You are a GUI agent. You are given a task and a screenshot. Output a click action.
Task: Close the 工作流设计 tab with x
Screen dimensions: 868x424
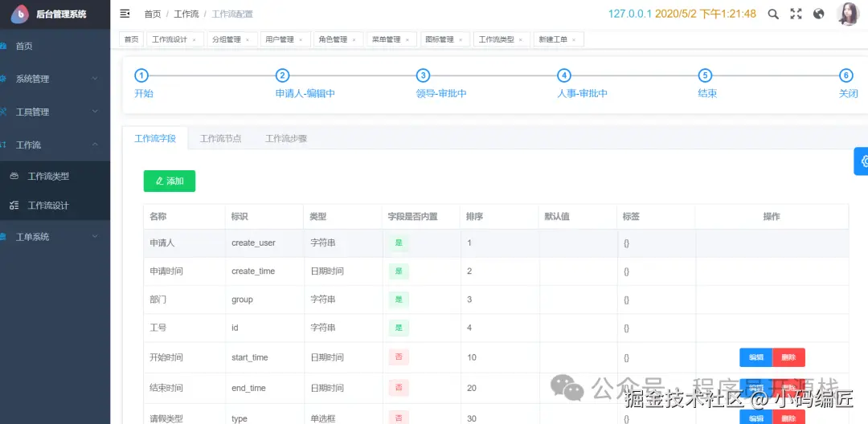194,40
